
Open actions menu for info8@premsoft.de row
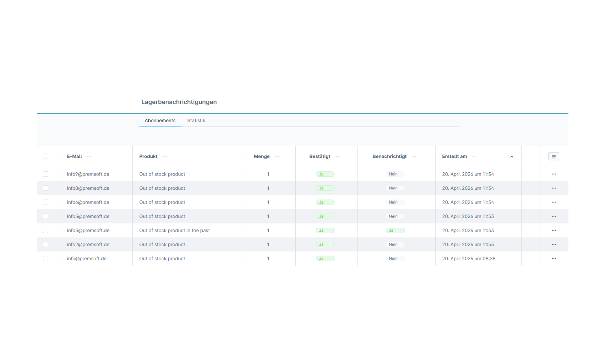click(554, 188)
